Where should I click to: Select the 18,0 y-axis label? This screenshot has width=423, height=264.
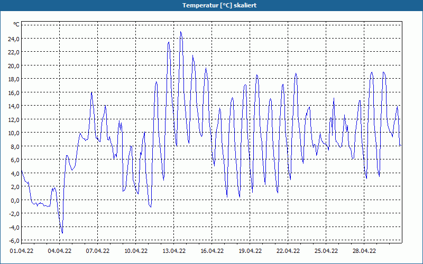(14, 79)
